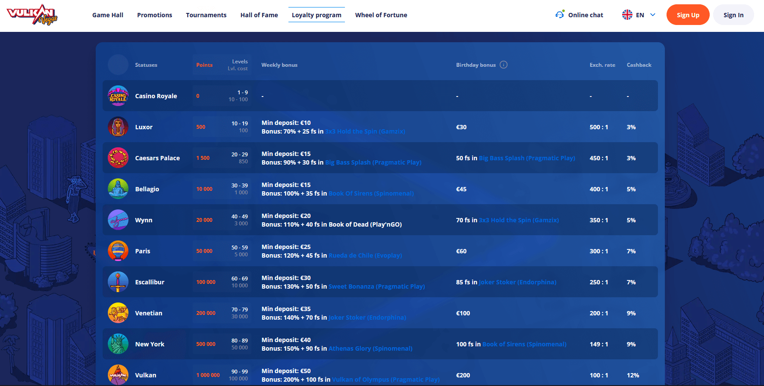Click the online chat headset icon
This screenshot has height=386, width=764.
(x=560, y=15)
